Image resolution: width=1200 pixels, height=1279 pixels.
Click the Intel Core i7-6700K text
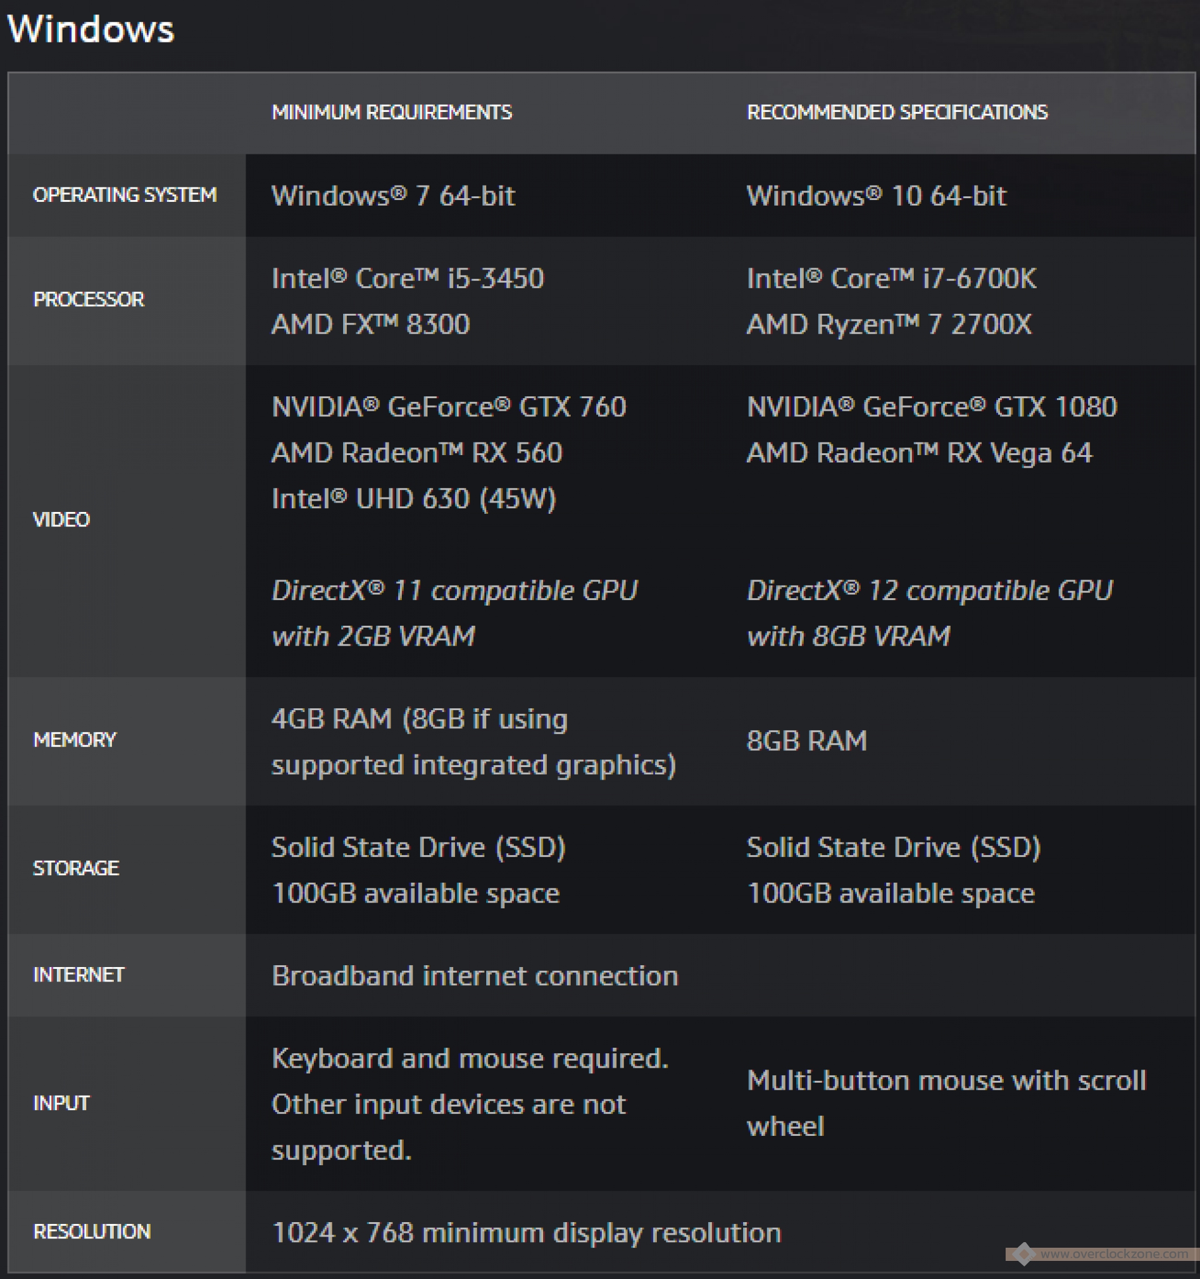pyautogui.click(x=891, y=279)
